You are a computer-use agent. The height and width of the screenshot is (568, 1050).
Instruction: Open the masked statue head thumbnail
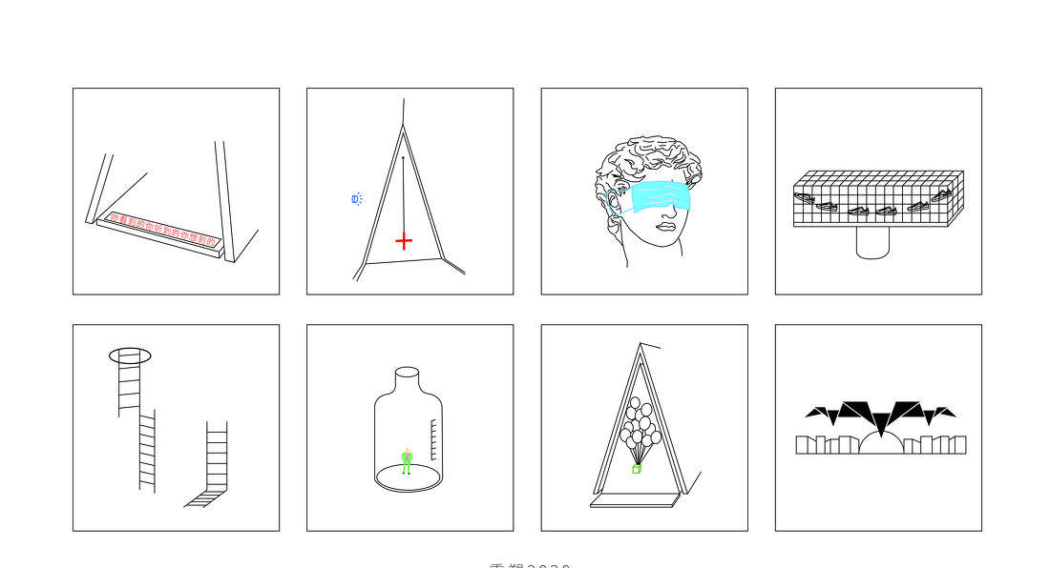(644, 192)
